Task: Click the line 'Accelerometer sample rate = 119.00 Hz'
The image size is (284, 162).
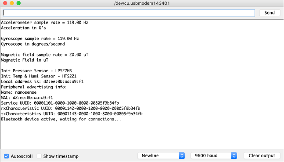Action: (45, 23)
